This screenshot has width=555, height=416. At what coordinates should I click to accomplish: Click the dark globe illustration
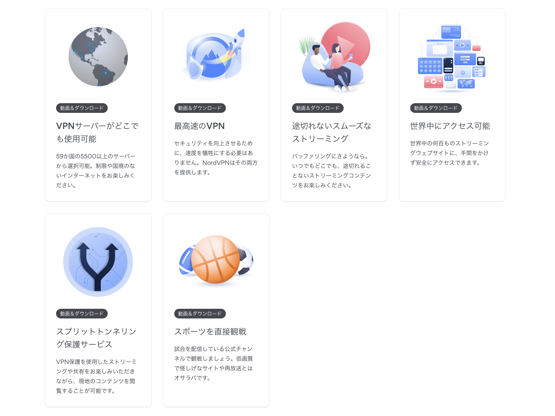point(98,56)
